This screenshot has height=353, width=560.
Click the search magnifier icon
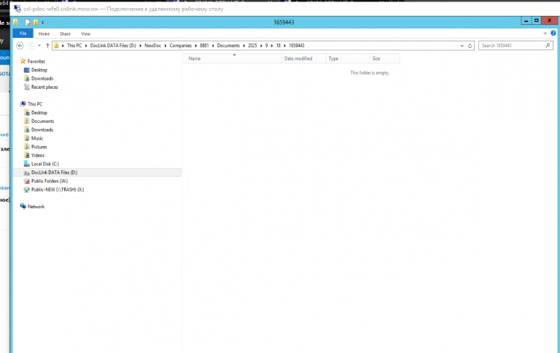coord(548,45)
